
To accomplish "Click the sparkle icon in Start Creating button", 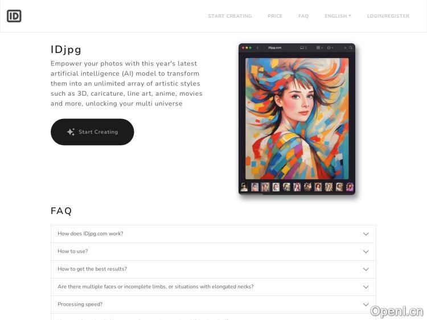I will click(71, 132).
